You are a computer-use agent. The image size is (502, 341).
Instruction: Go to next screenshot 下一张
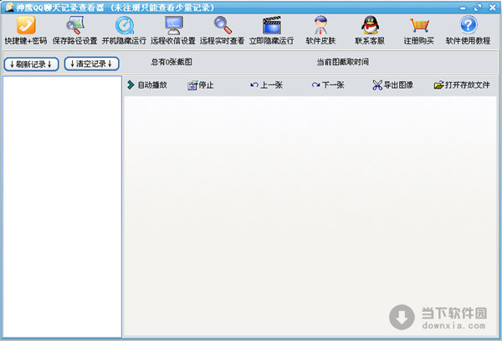click(328, 85)
